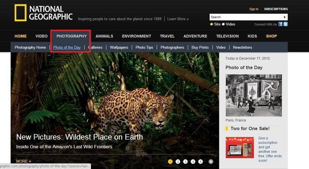Go to Photography Home submenu link
Screen dimensions: 309x169
[x=30, y=48]
